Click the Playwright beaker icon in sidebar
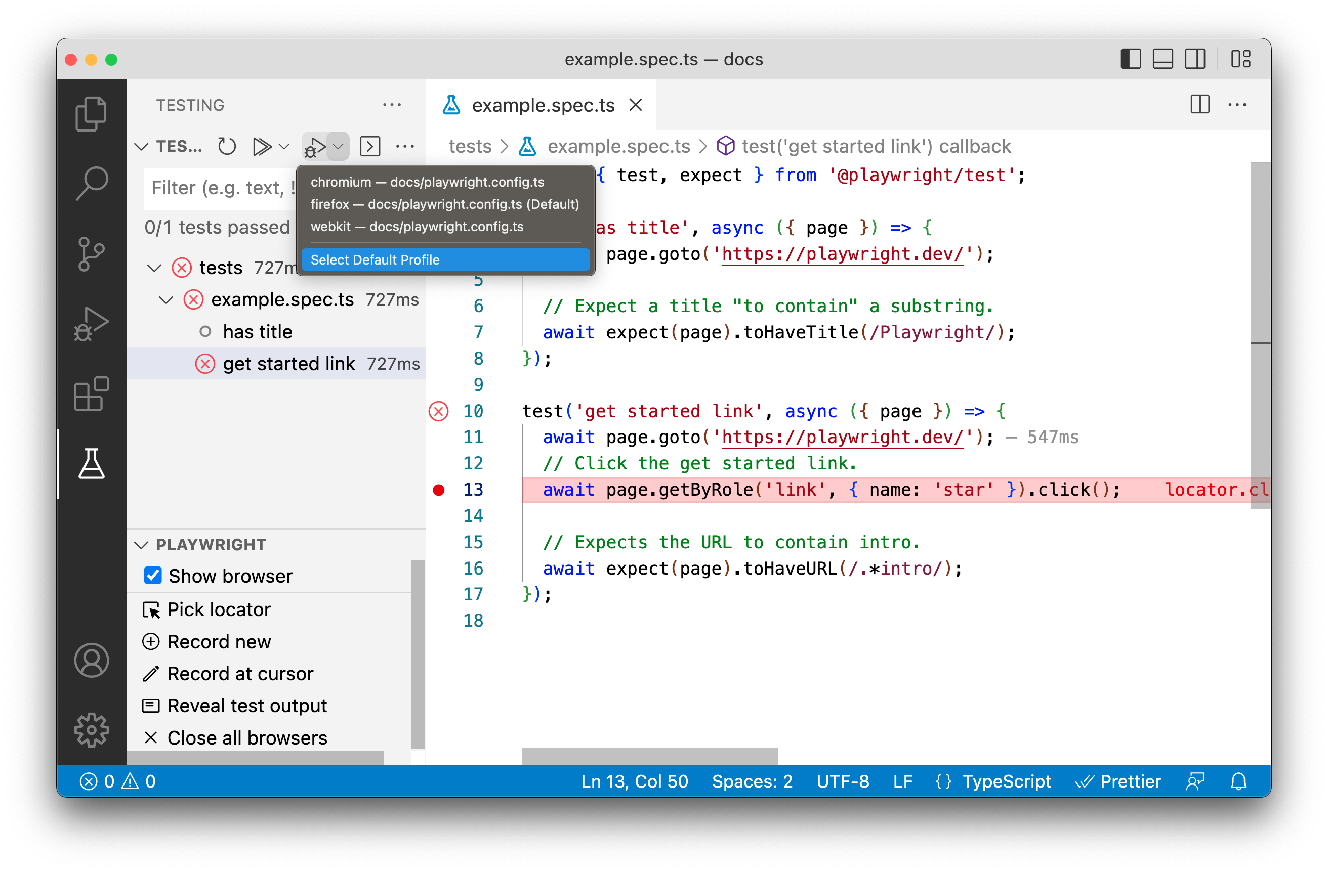The image size is (1328, 872). pos(91,463)
